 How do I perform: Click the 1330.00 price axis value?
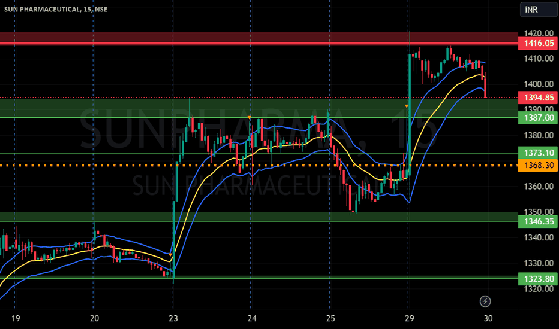539,263
